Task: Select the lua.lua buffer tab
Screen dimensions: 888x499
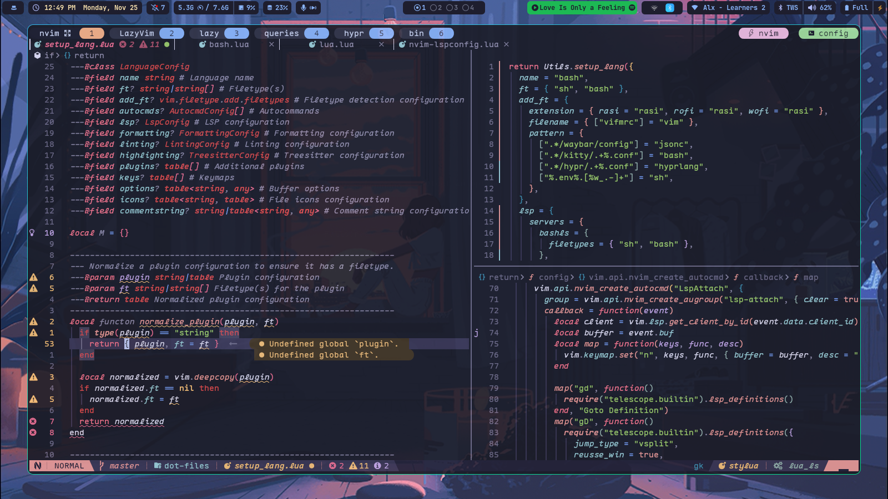Action: pos(336,44)
